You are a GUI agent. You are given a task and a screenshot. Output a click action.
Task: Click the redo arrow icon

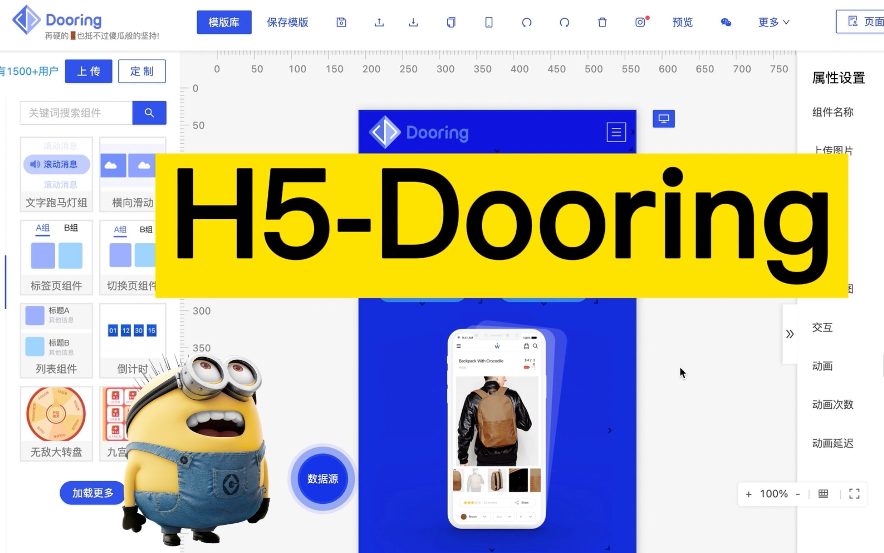pyautogui.click(x=564, y=22)
